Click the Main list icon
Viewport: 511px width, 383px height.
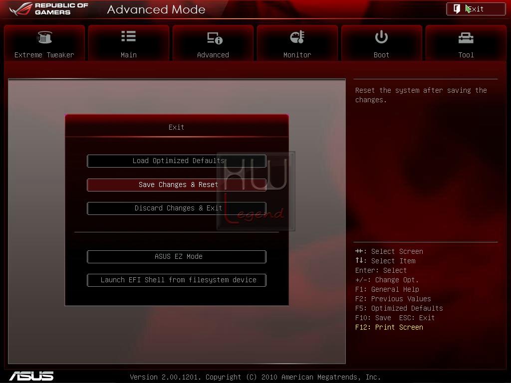click(128, 36)
